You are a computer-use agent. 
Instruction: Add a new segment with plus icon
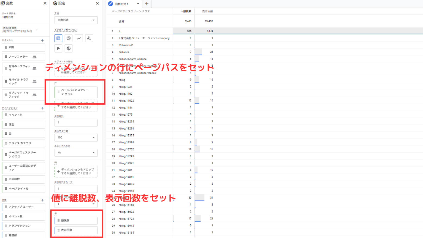(x=42, y=40)
